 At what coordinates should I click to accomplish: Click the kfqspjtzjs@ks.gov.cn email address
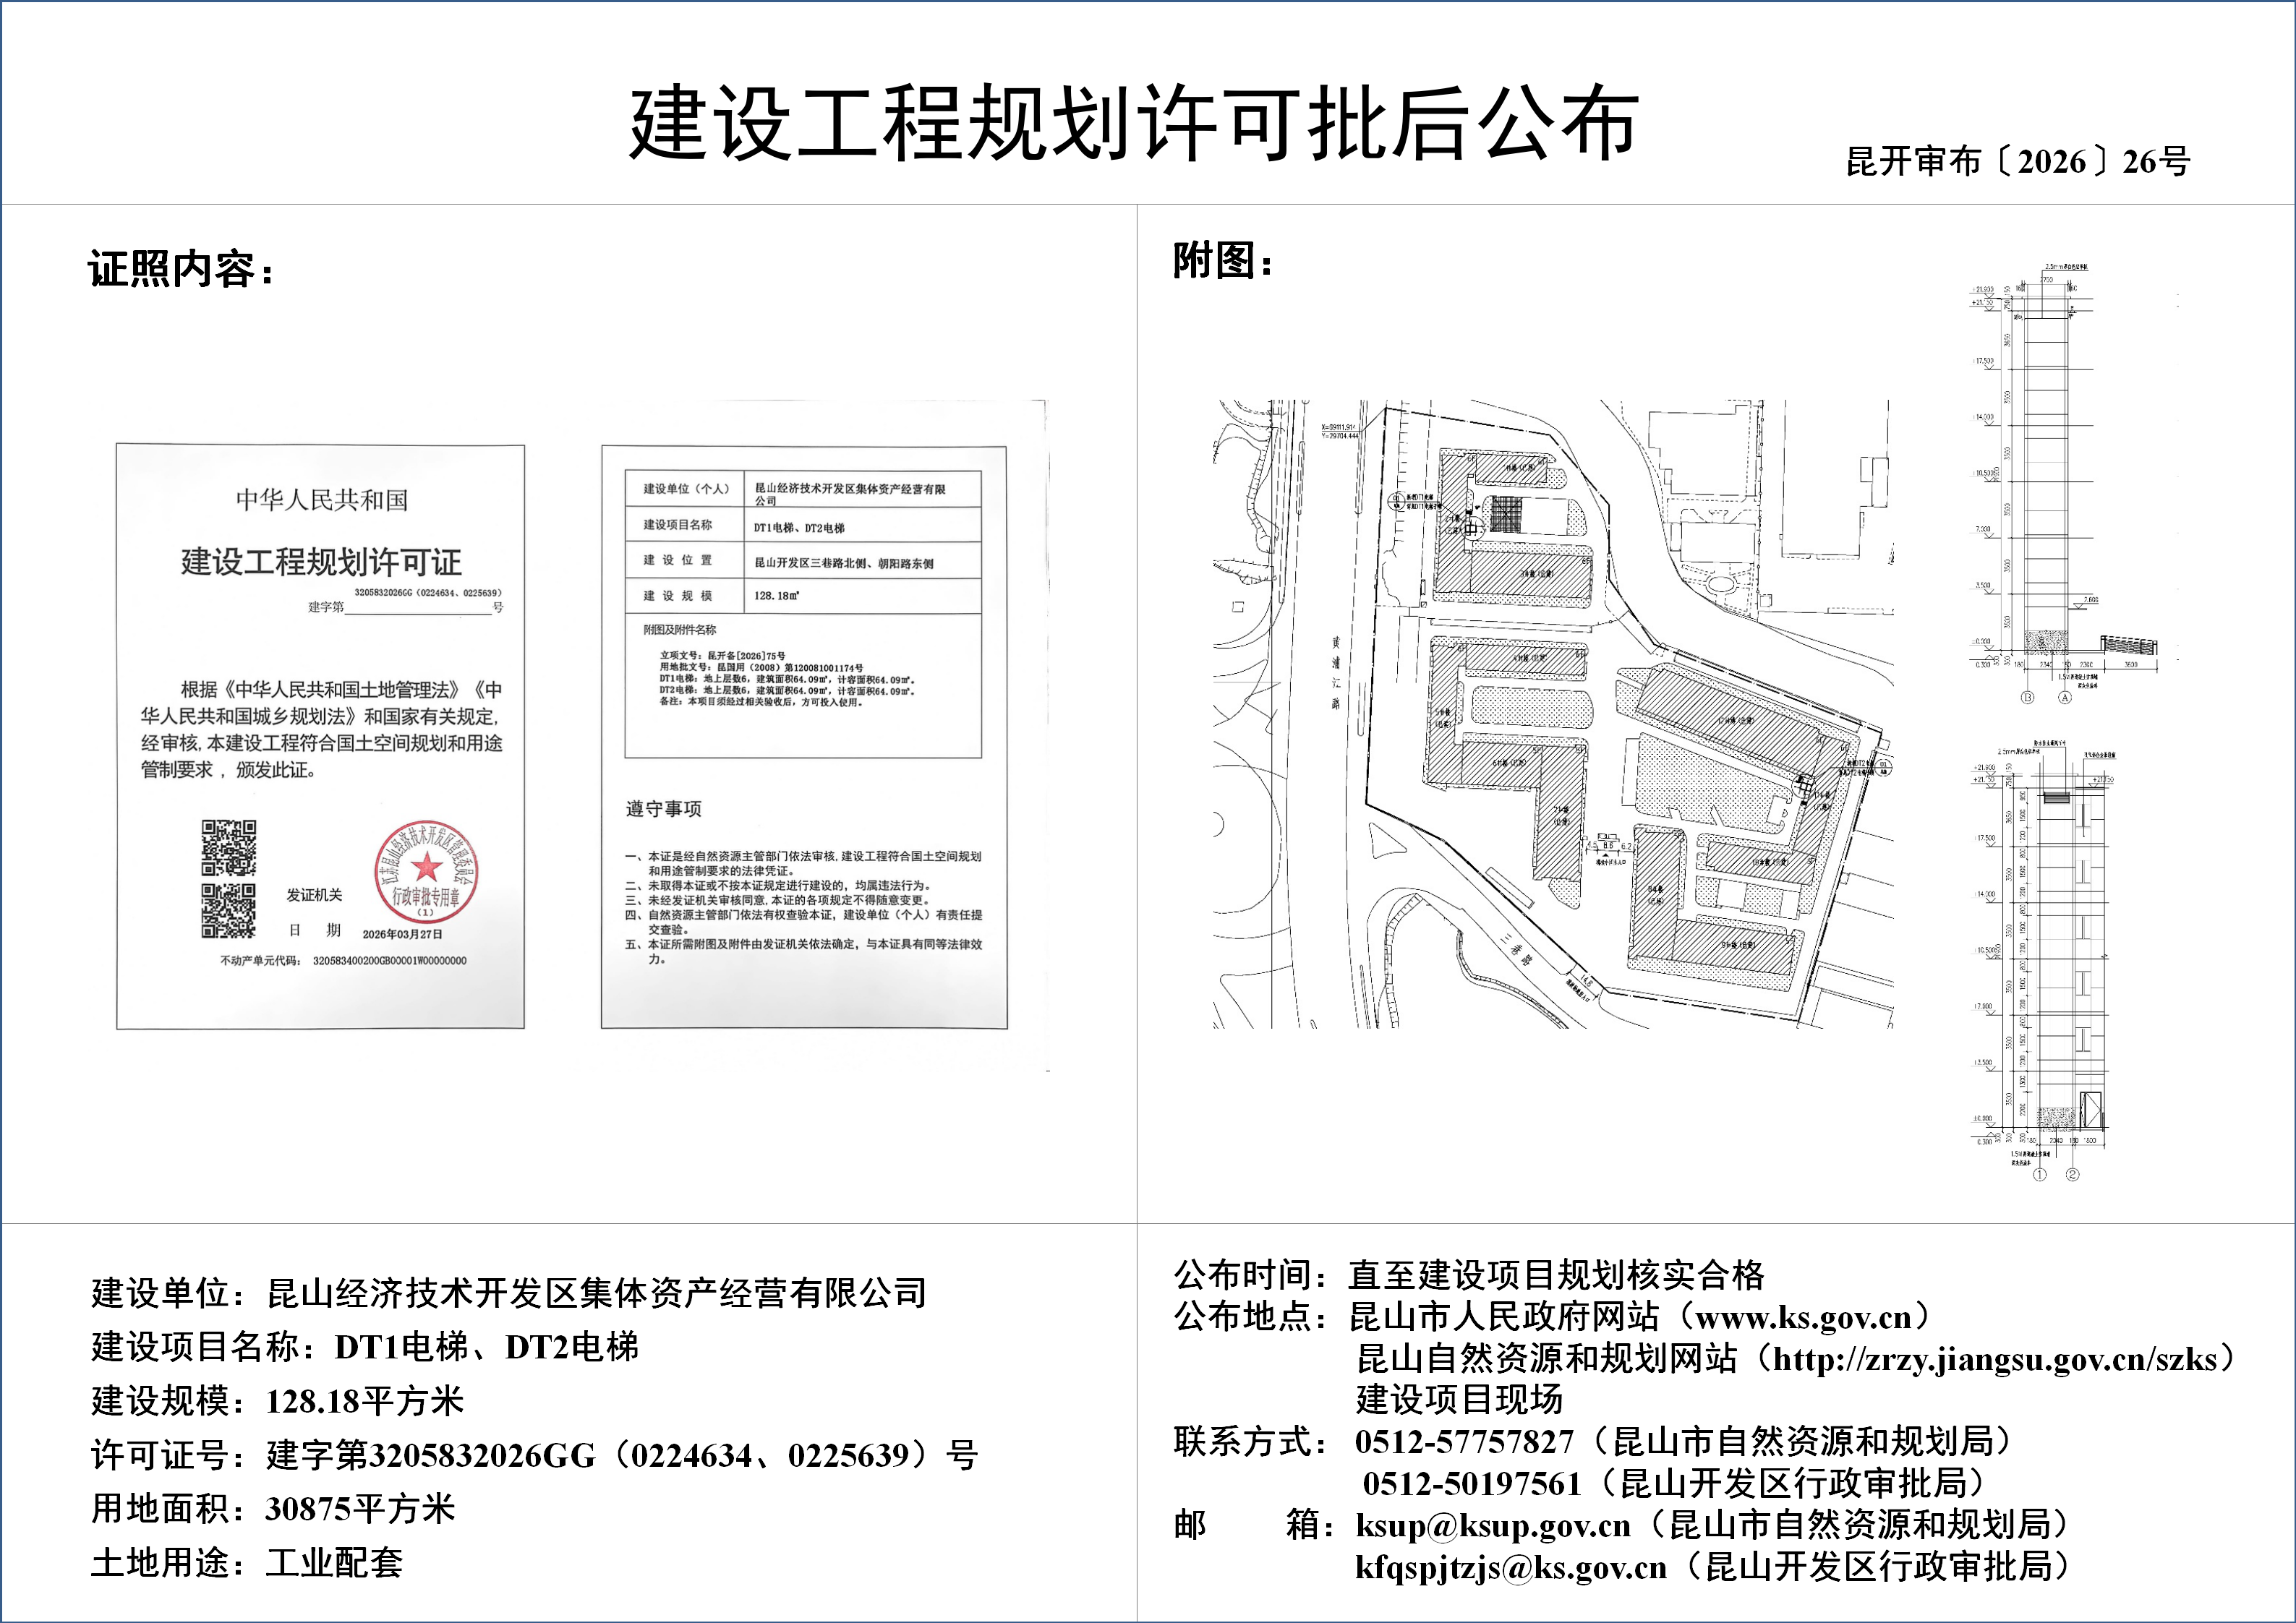click(1510, 1567)
